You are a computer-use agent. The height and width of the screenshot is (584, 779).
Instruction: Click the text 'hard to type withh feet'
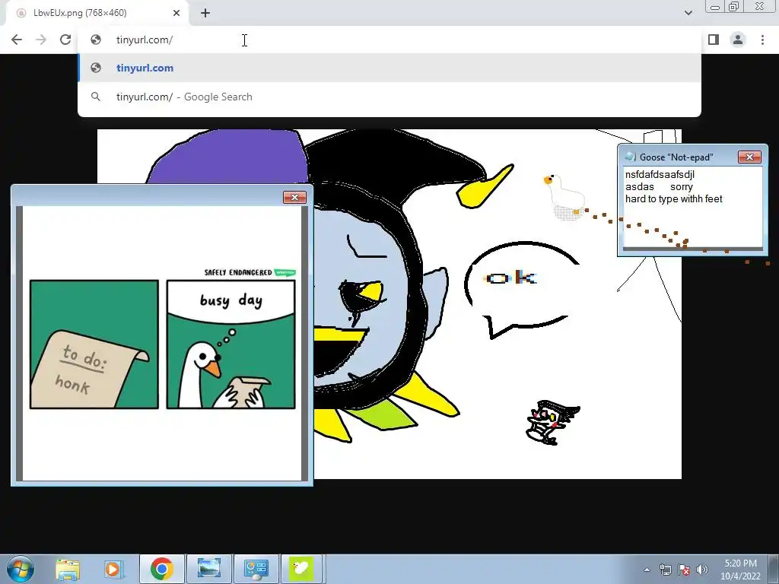click(674, 199)
